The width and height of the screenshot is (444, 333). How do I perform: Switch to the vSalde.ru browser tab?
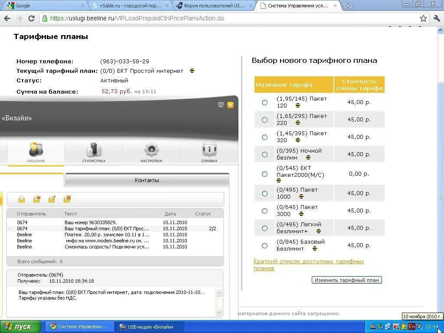point(130,6)
